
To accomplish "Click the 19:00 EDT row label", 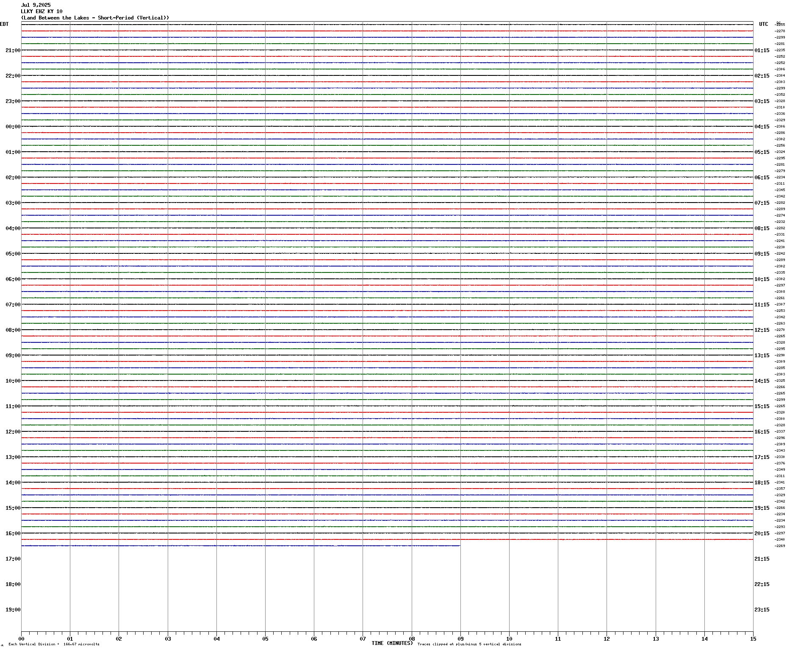I will tap(13, 610).
